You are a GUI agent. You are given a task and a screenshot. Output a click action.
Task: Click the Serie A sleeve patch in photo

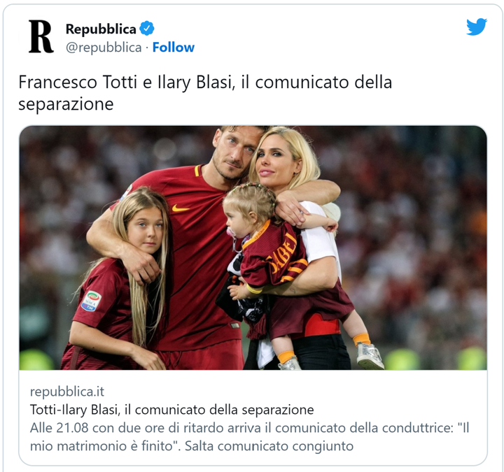91,301
